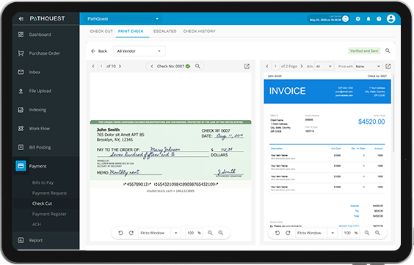Open Bill Posting in sidebar
The height and width of the screenshot is (265, 414).
coord(40,147)
